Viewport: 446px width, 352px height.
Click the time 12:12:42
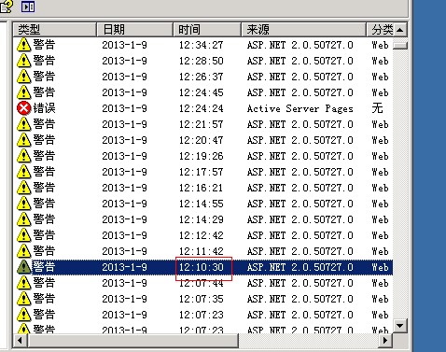[202, 235]
